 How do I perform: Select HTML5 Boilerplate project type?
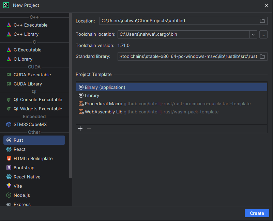click(x=34, y=159)
